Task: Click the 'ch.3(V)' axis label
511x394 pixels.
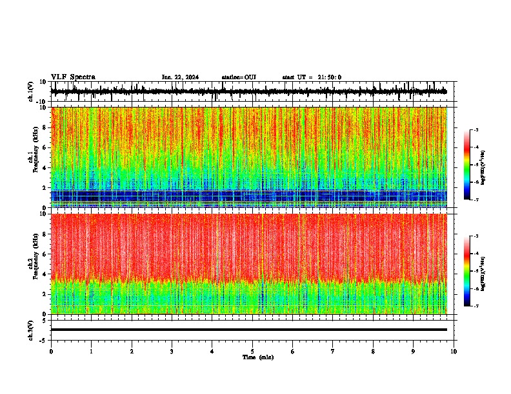Action: click(31, 331)
